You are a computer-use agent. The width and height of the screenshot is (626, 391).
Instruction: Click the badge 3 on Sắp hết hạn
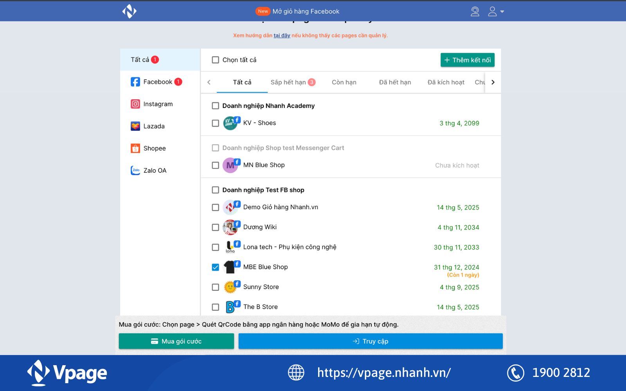tap(311, 82)
